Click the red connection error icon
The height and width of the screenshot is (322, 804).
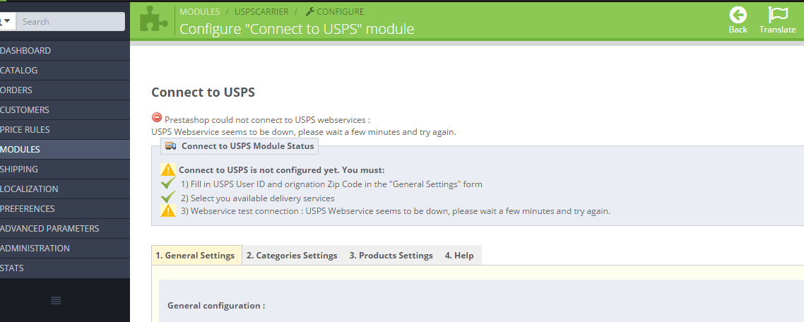click(157, 118)
